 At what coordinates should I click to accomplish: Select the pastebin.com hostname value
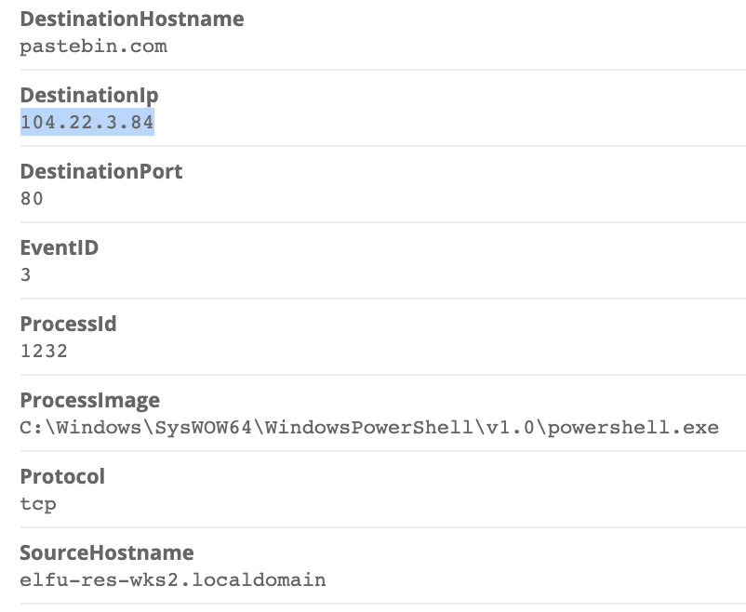point(94,47)
